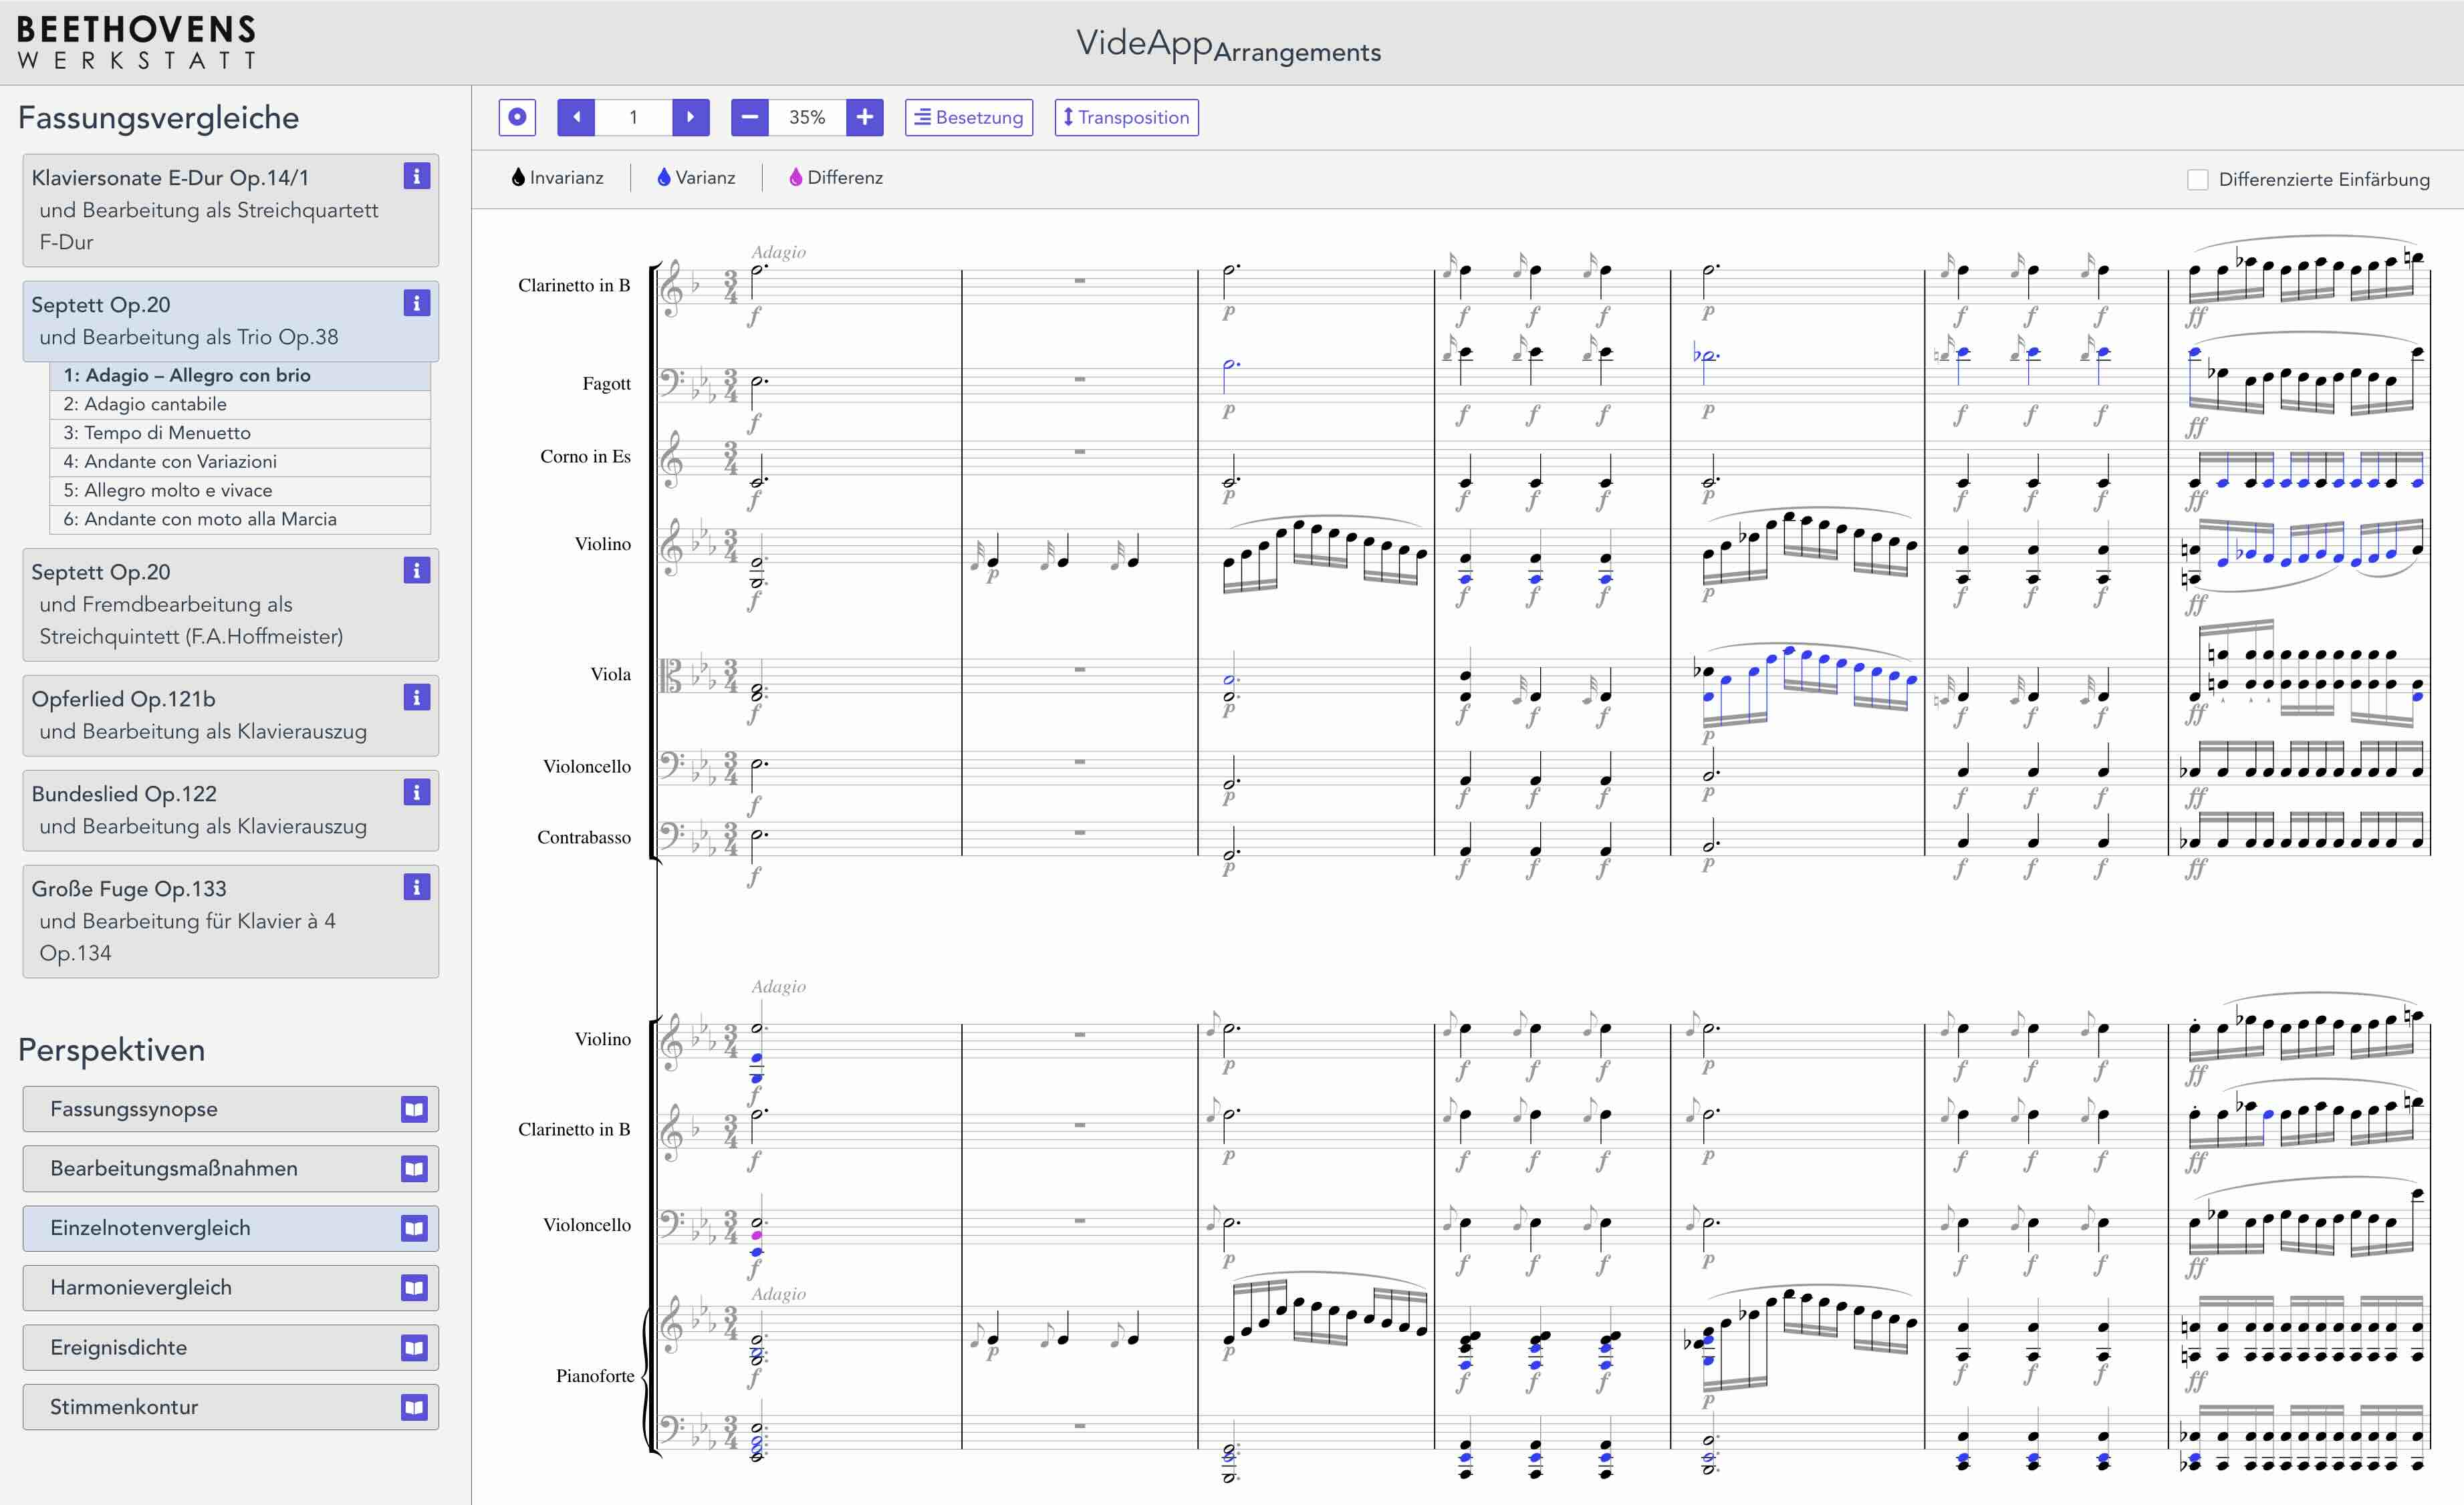Open the Ereignisdichte book icon

414,1347
